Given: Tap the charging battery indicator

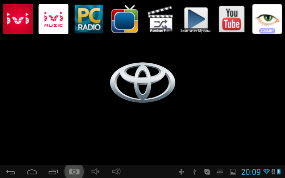Looking at the screenshot, I should tap(279, 172).
